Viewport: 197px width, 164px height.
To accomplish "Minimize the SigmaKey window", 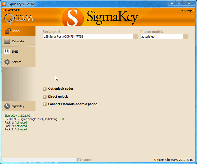I will [x=172, y=3].
